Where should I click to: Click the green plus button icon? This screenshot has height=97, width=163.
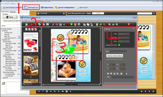coord(71,24)
